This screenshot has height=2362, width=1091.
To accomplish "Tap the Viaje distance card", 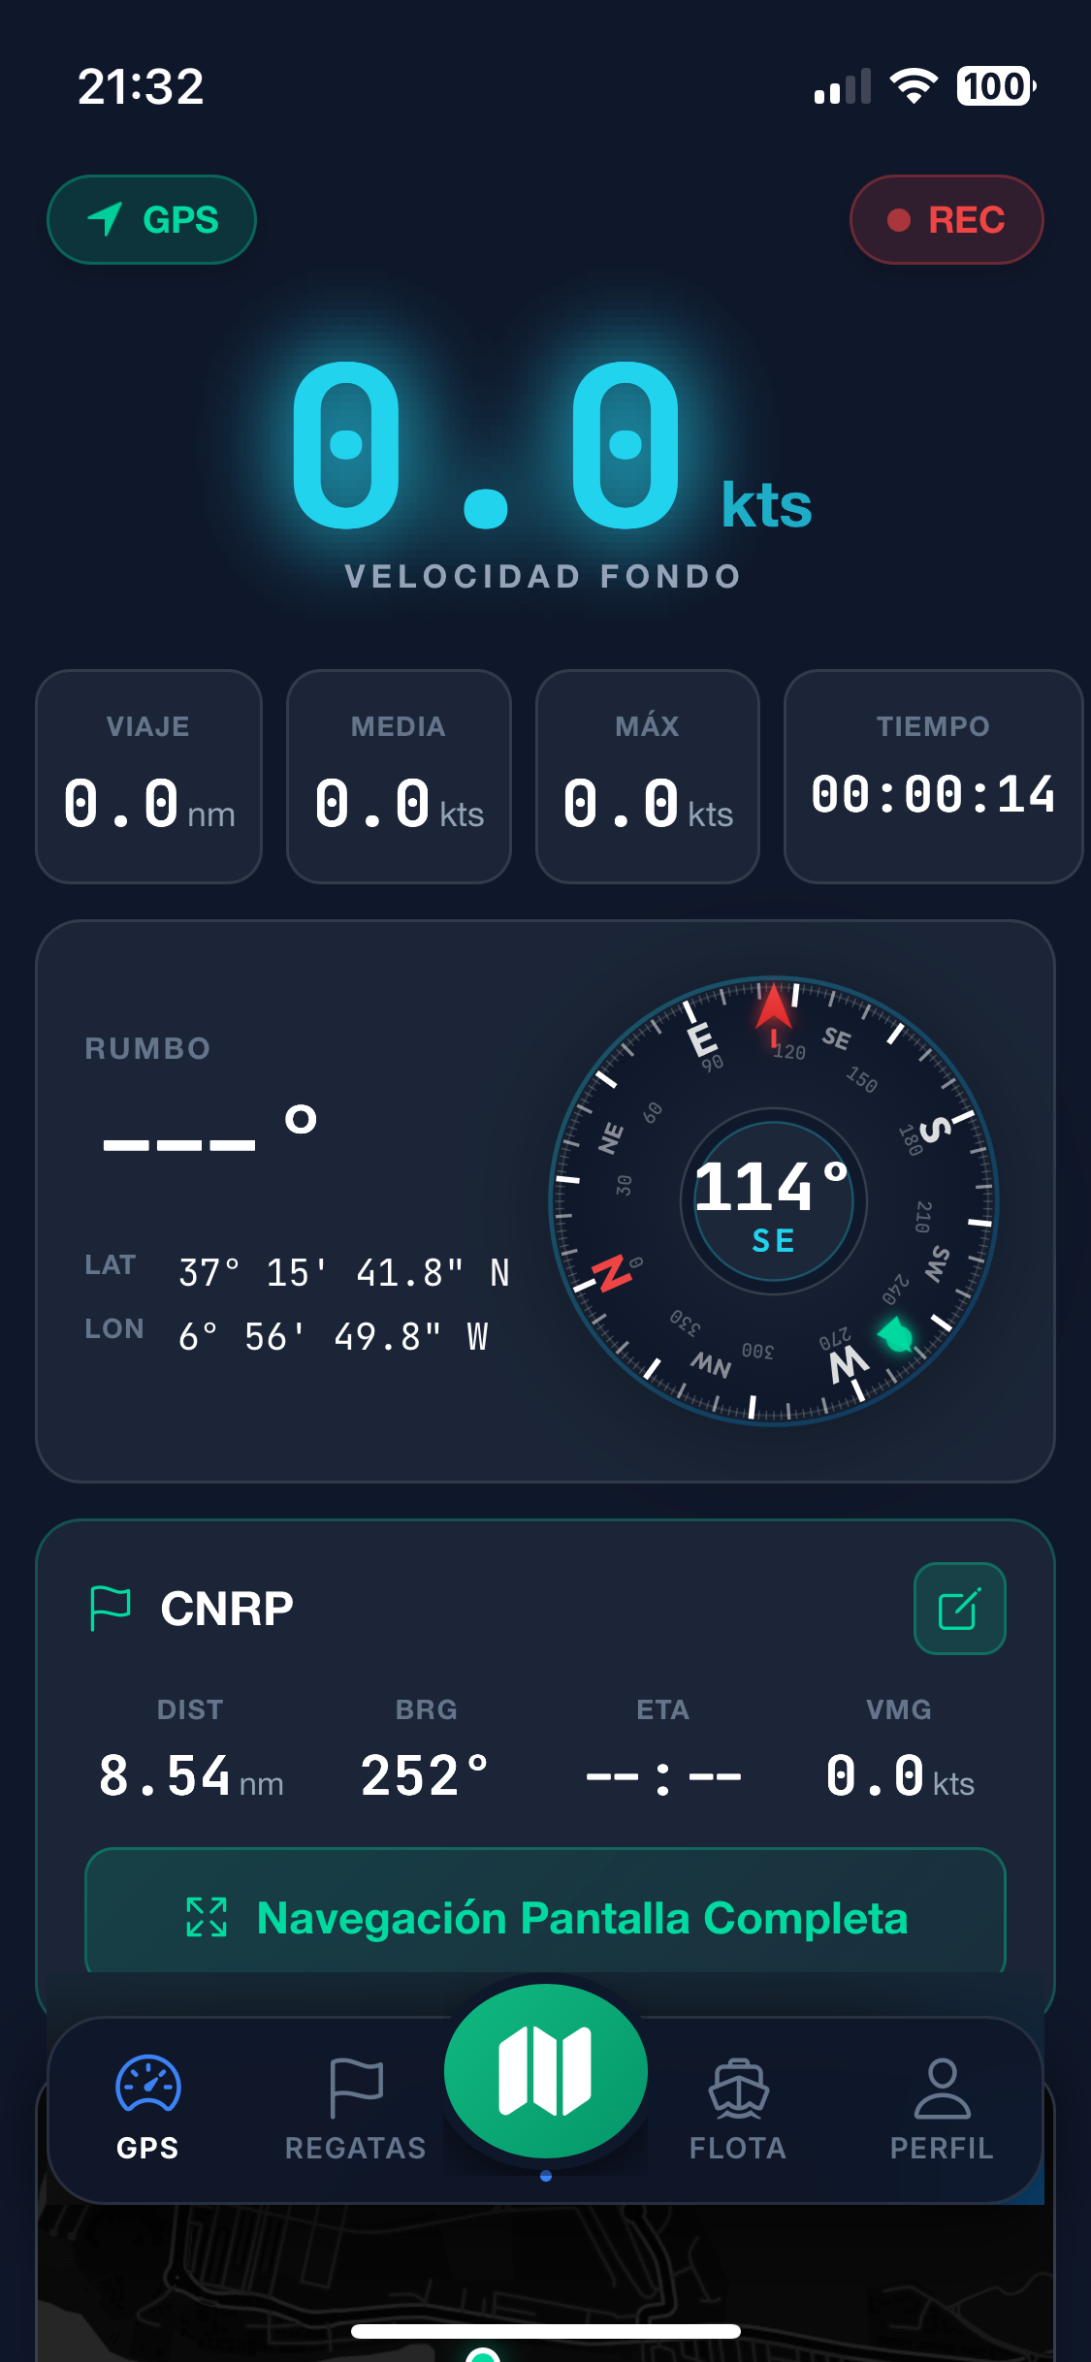I will [148, 777].
